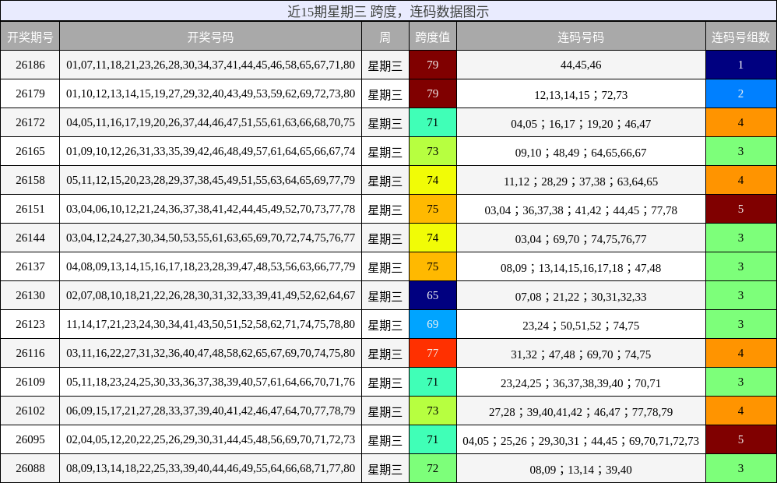Select draw period 26095

[30, 439]
